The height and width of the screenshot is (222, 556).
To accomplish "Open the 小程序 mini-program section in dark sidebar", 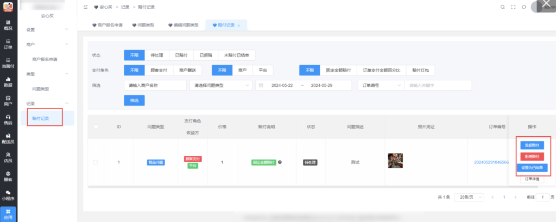I will click(8, 195).
